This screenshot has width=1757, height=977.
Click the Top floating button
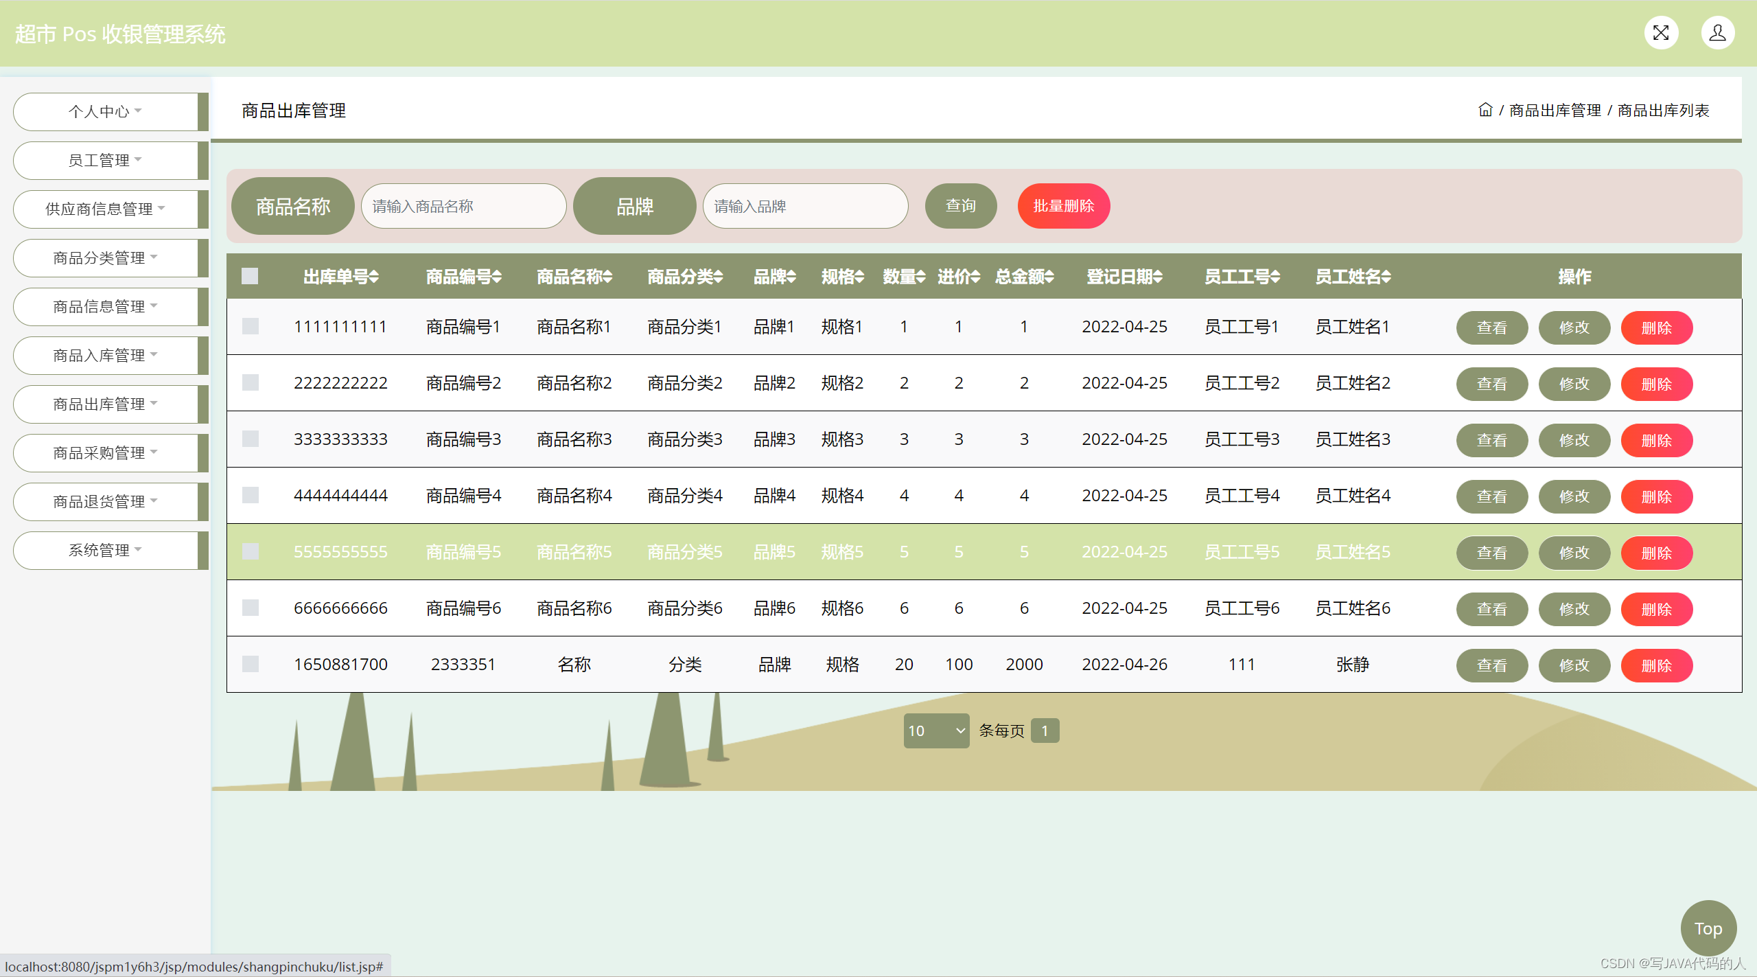pyautogui.click(x=1708, y=928)
